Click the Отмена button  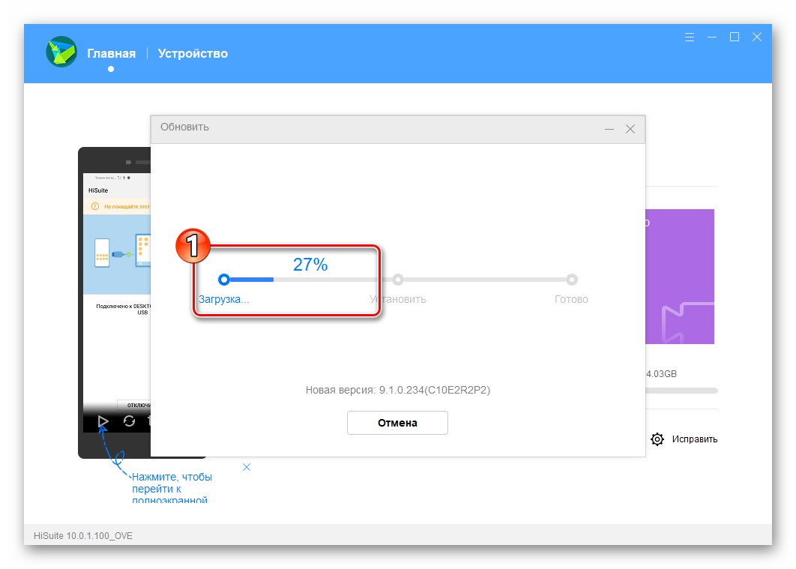[397, 423]
